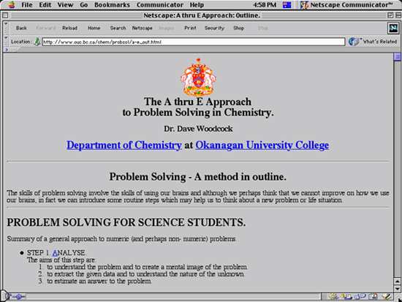Click the Dr. Dave Woodcock text

pos(198,129)
